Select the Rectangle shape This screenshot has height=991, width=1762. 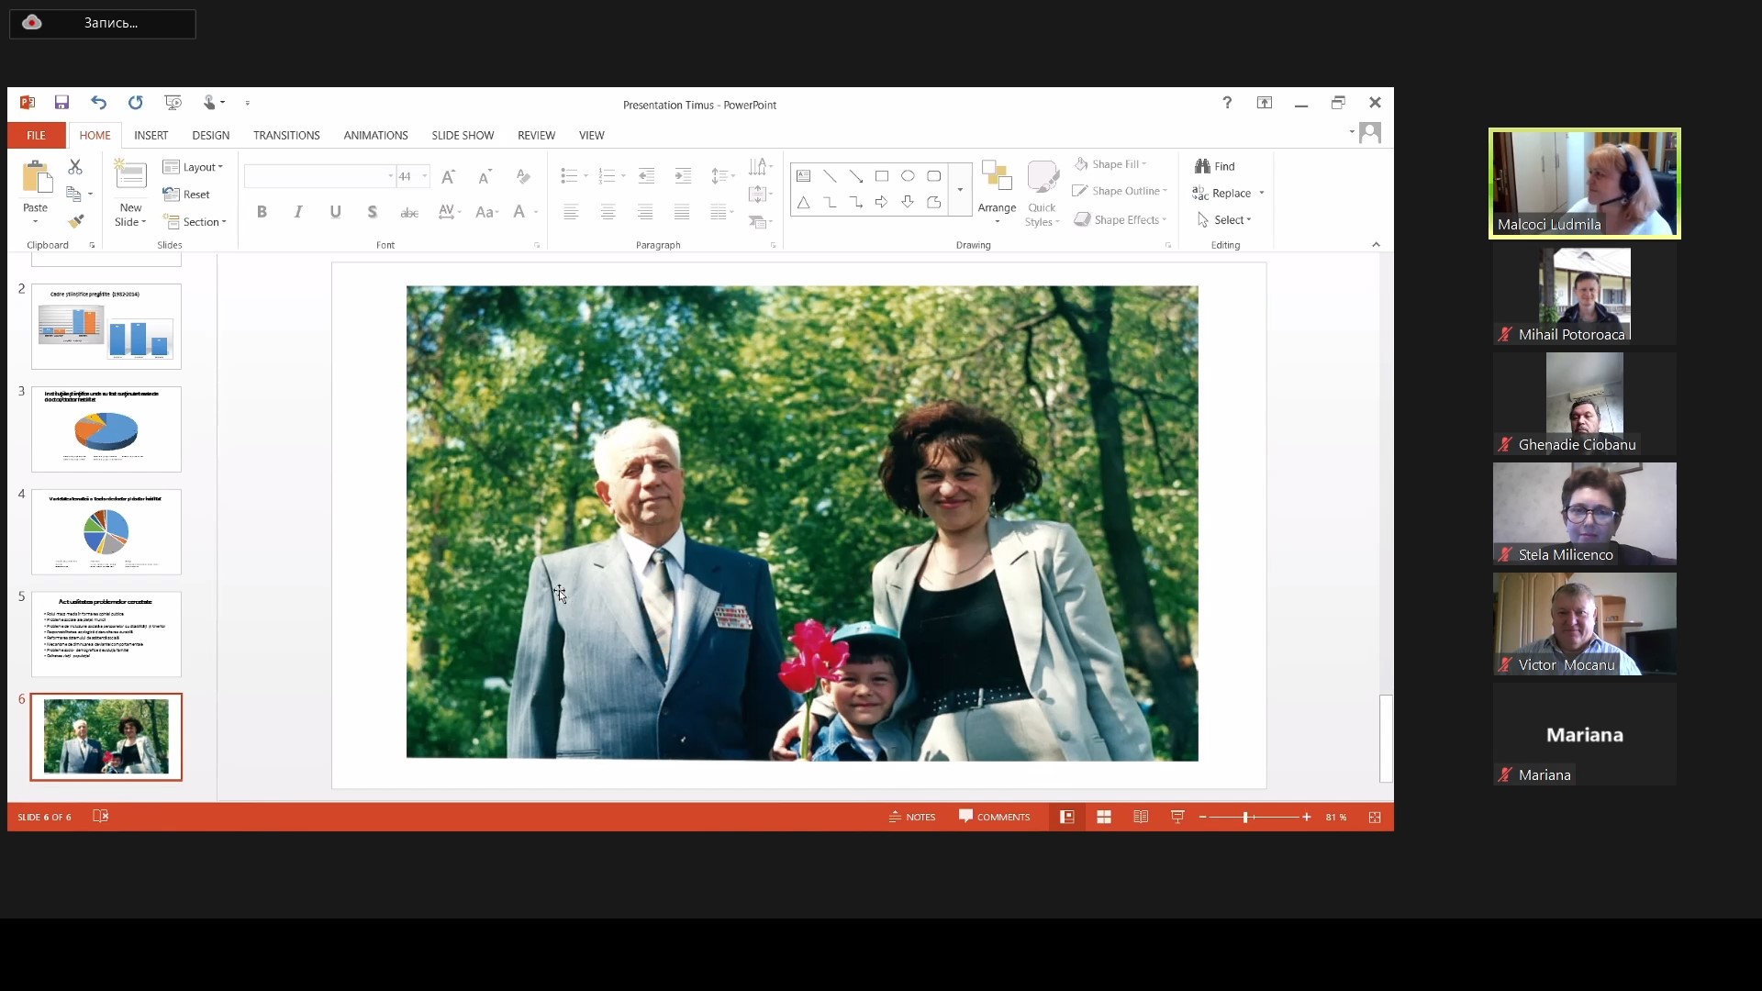(x=882, y=175)
